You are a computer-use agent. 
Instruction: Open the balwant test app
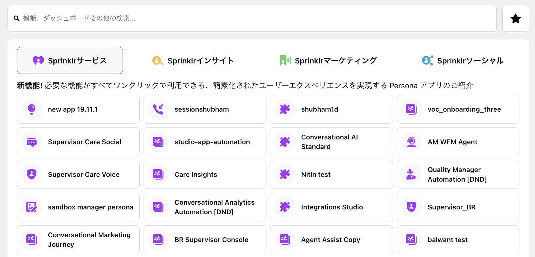click(x=458, y=240)
